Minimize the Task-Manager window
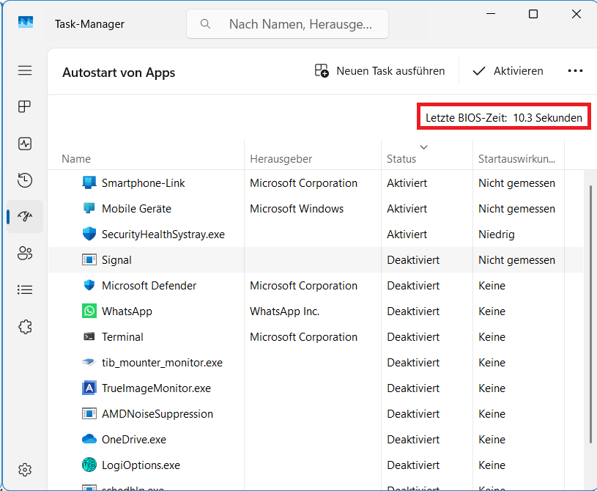This screenshot has width=597, height=491. point(491,14)
